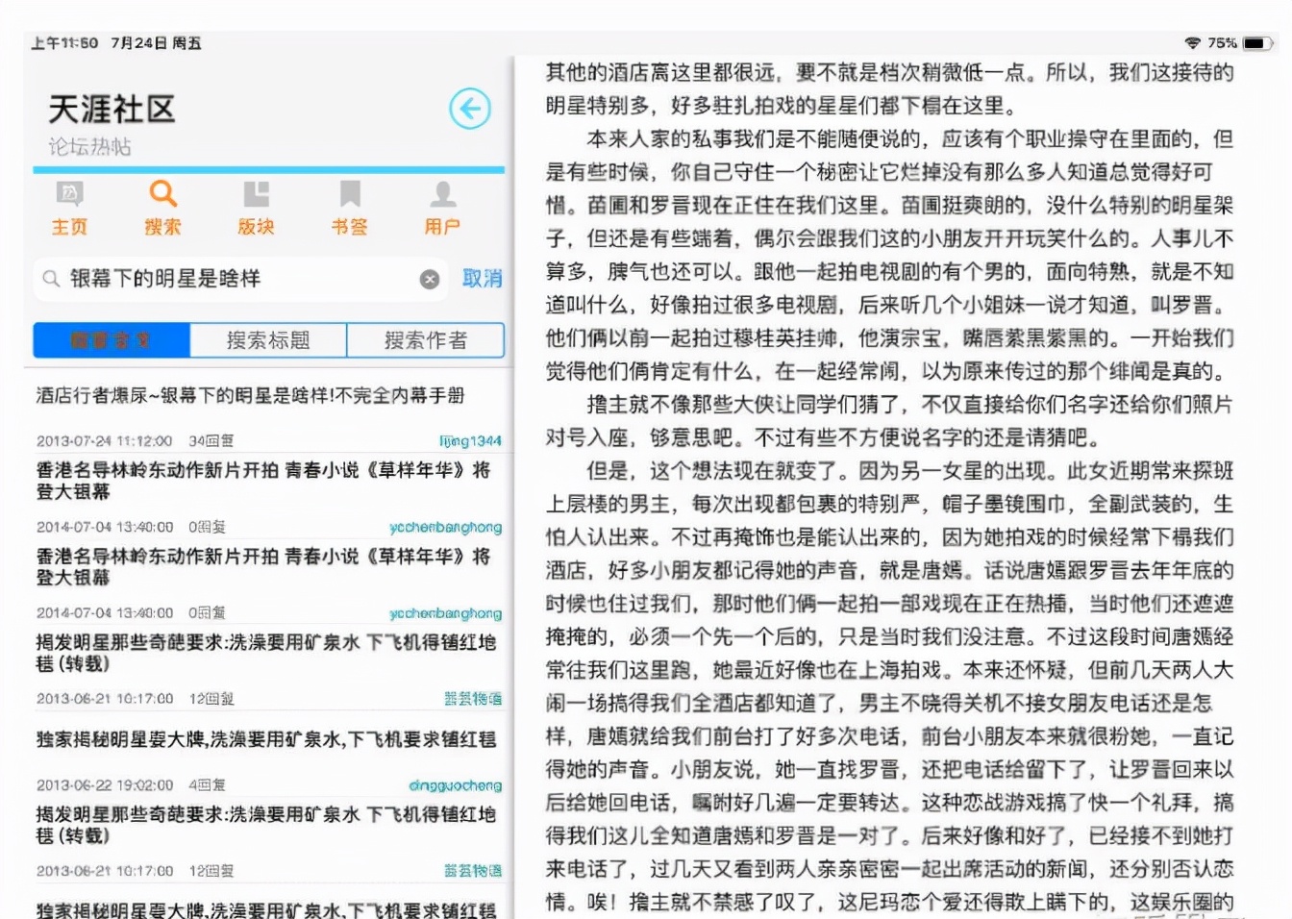Open the 用户 user profile icon

(441, 210)
